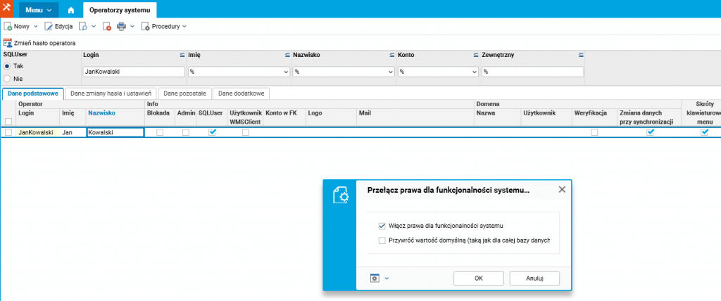Viewport: 721px width, 301px height.
Task: Go to the Home icon tab
Action: pyautogui.click(x=71, y=10)
